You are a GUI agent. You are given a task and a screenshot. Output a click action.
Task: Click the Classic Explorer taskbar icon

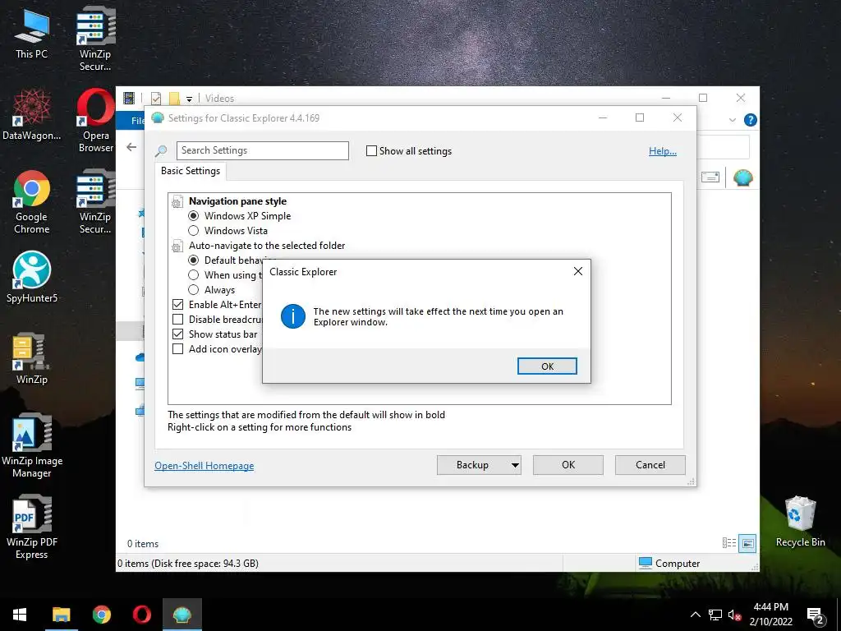(x=182, y=615)
